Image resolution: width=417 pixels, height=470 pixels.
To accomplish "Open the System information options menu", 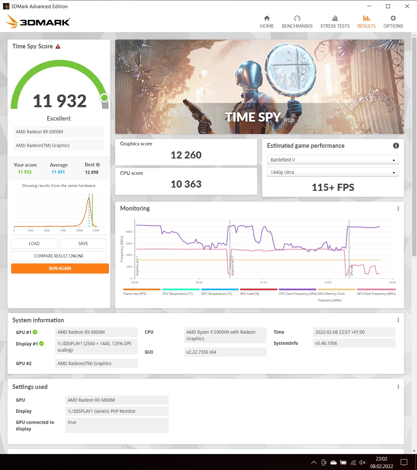I will 398,320.
